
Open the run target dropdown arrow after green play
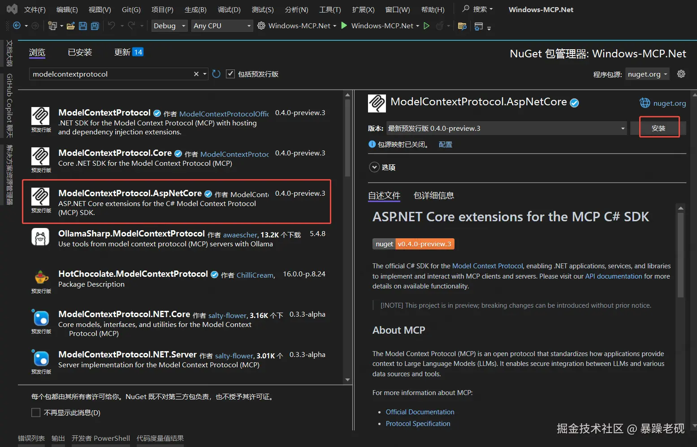418,26
